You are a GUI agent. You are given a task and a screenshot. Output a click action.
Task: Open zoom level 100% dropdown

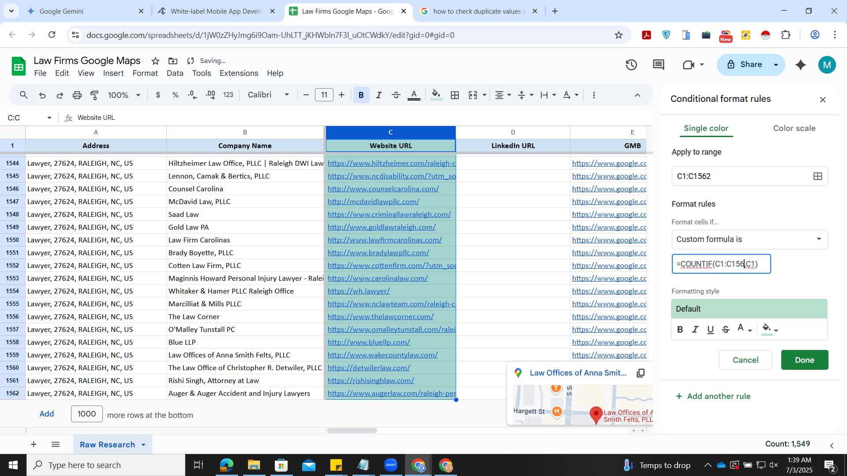[x=124, y=95]
